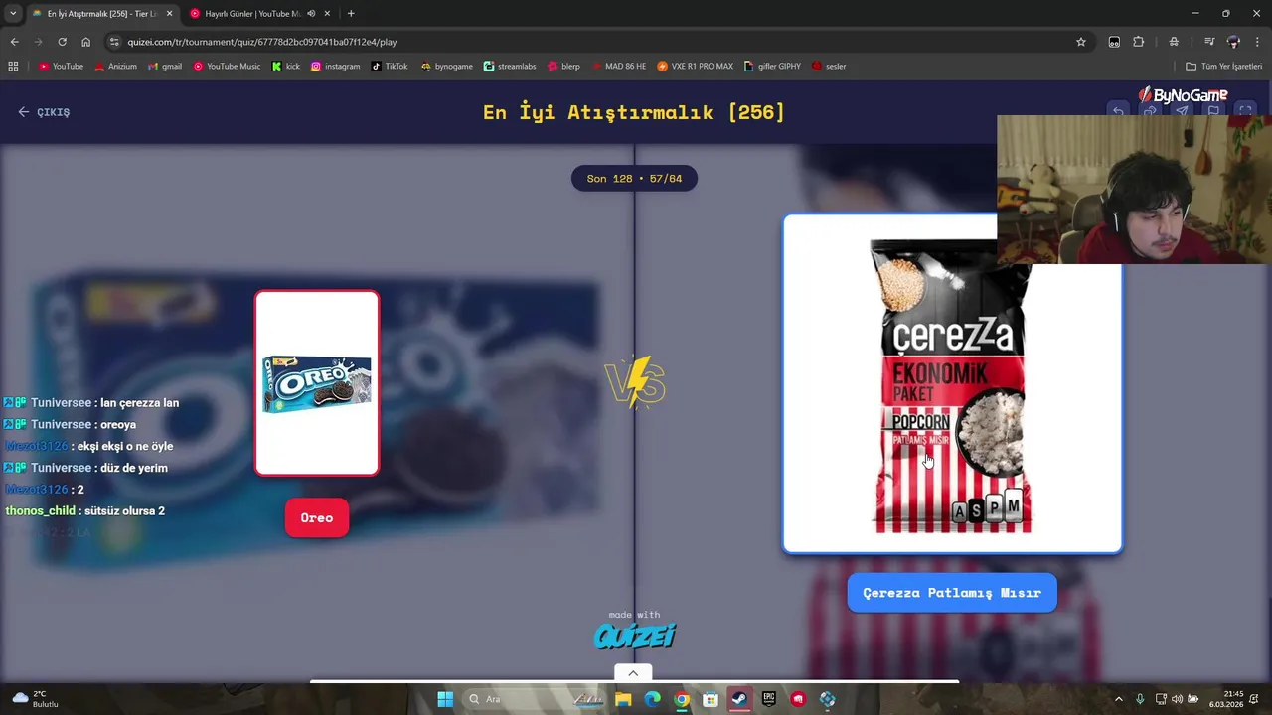
Task: Open the Chrome profile avatar
Action: click(x=1233, y=42)
